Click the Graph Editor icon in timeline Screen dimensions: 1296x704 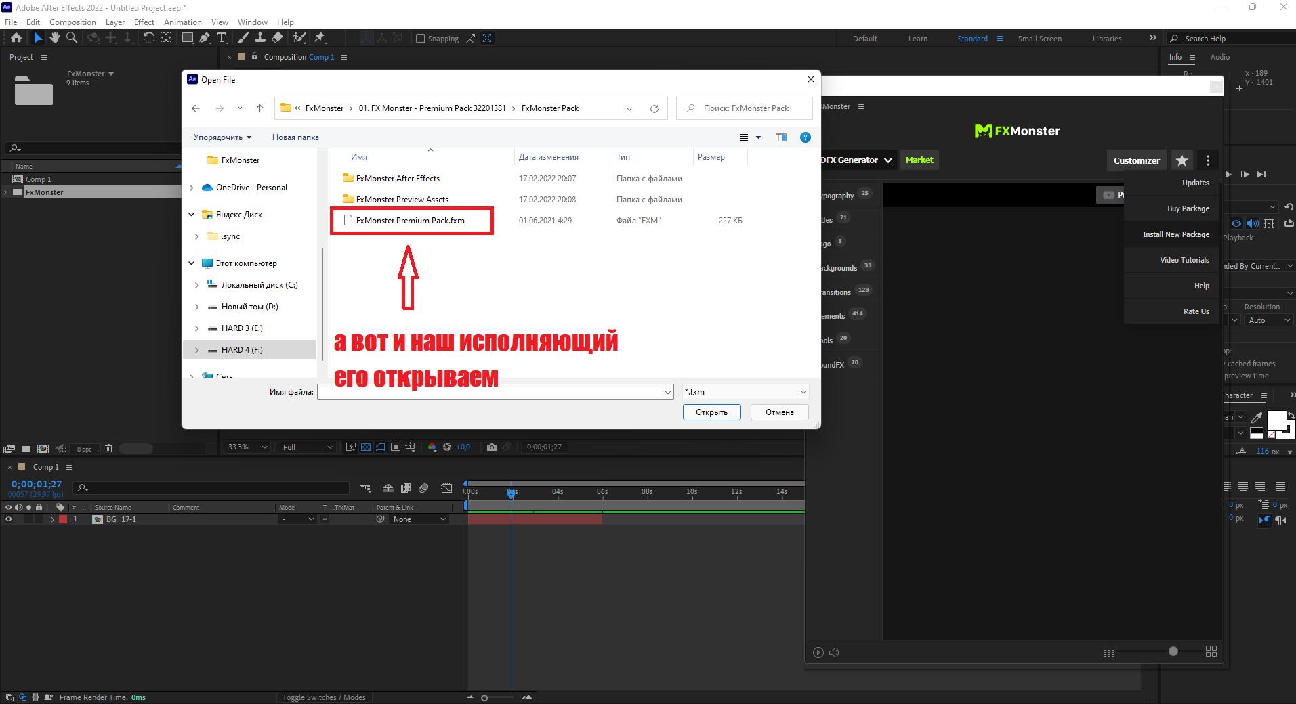(x=446, y=488)
